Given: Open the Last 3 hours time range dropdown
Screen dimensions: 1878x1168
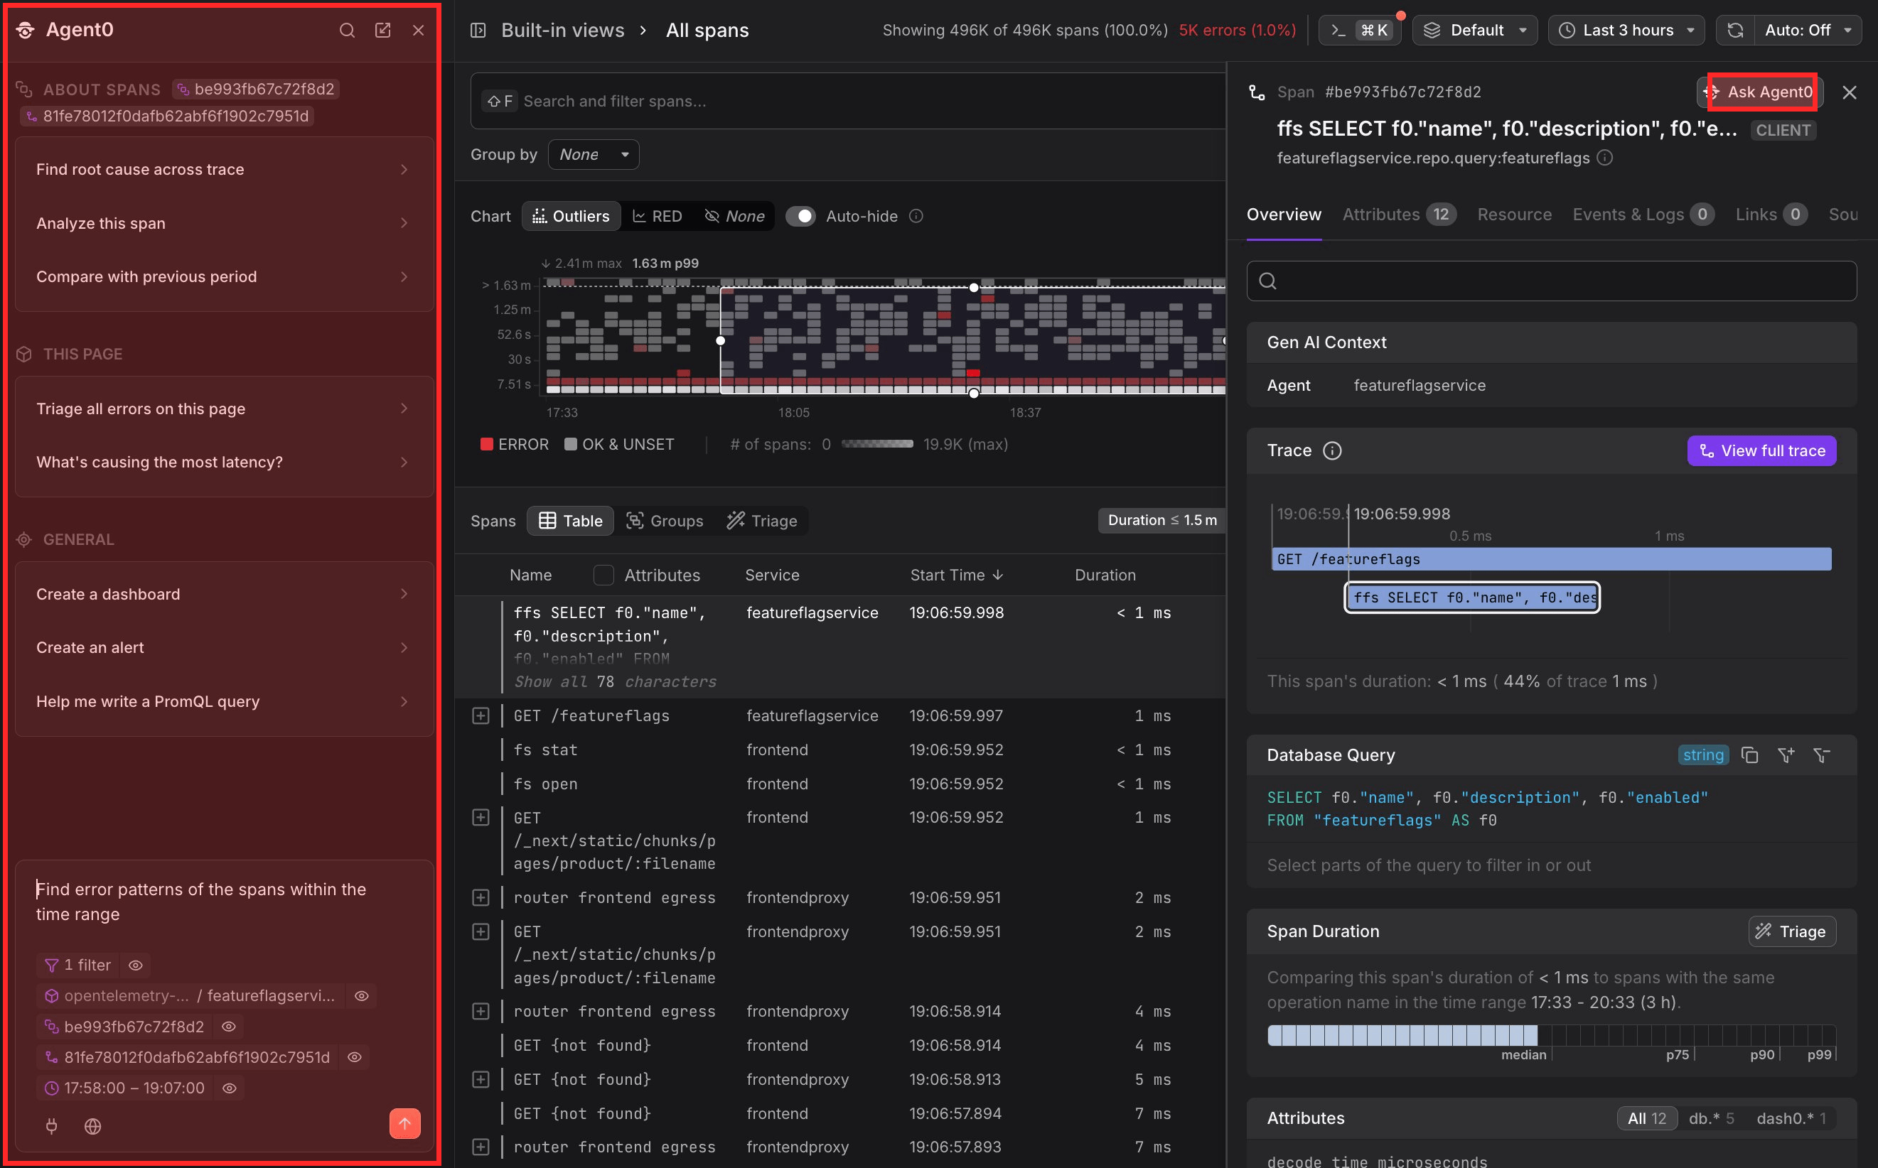Looking at the screenshot, I should (1626, 30).
